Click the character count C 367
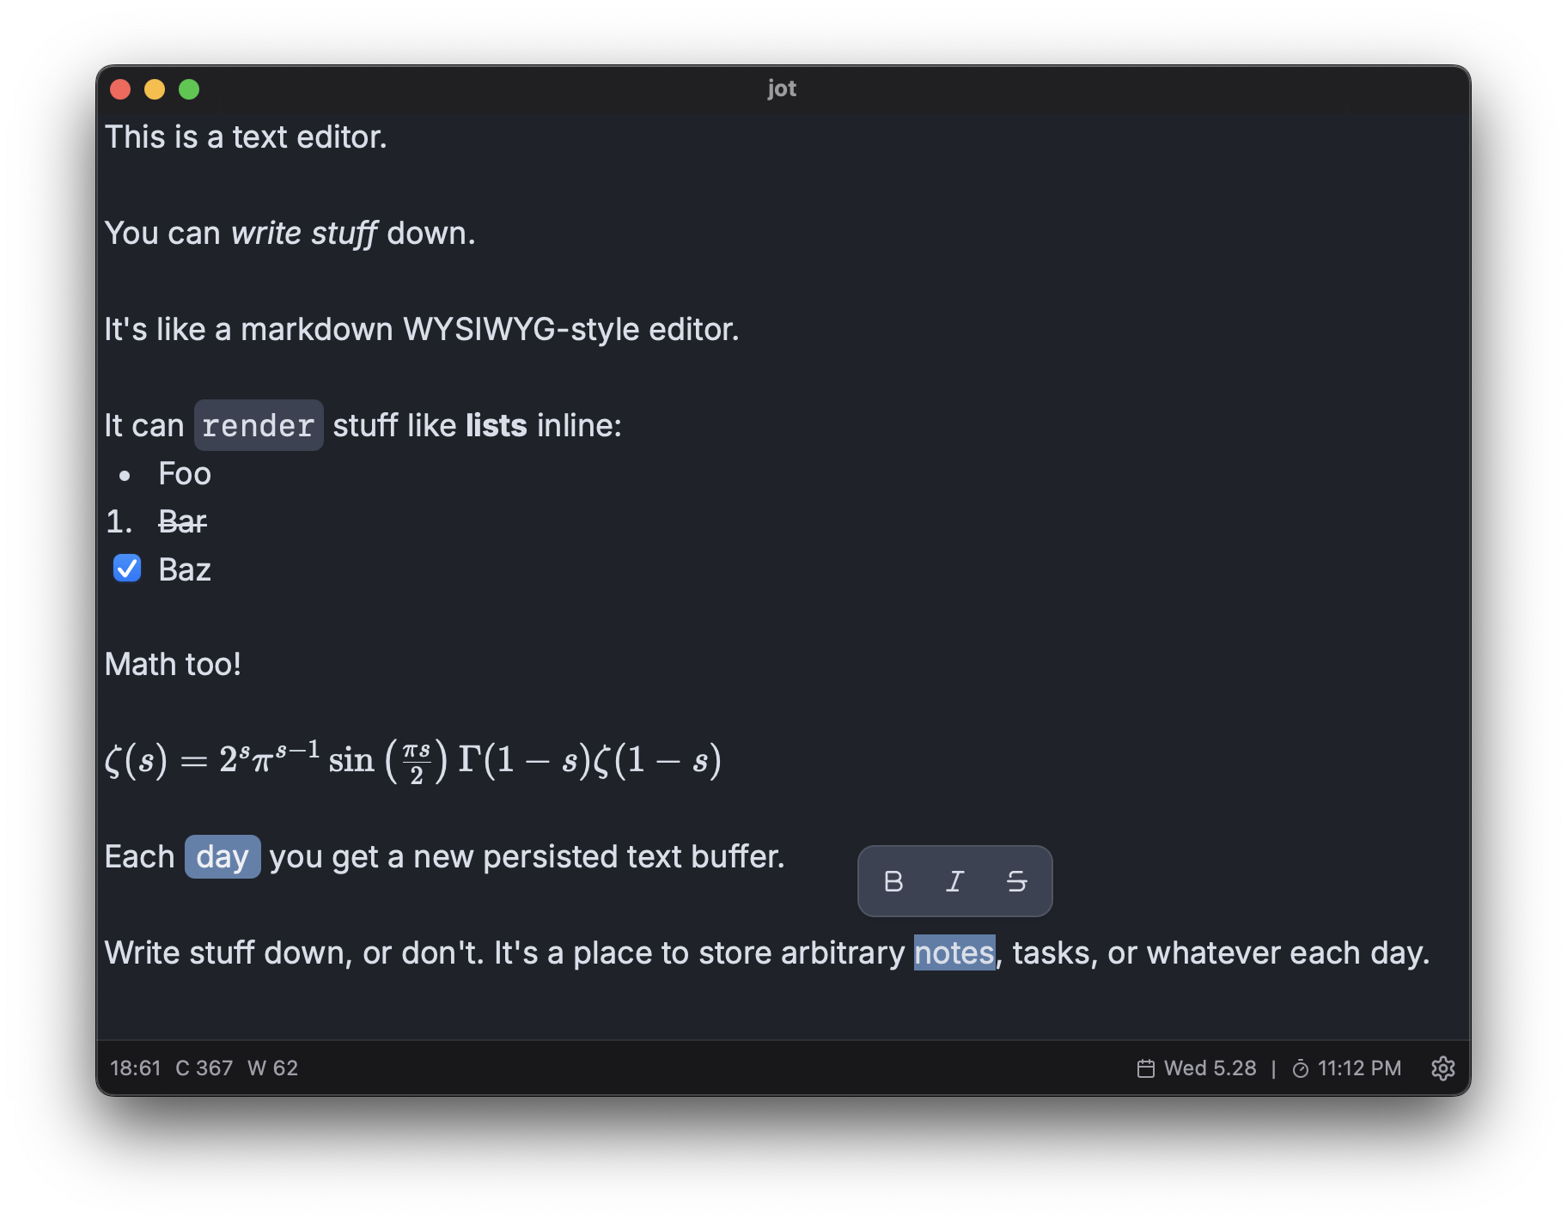 point(204,1068)
